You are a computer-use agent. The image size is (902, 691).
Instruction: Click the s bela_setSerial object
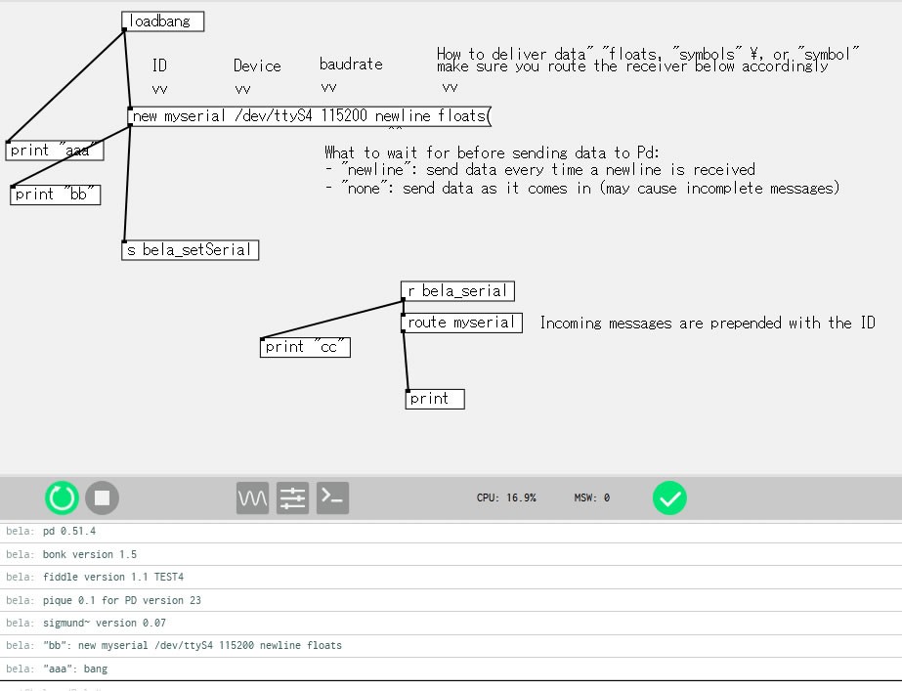190,250
